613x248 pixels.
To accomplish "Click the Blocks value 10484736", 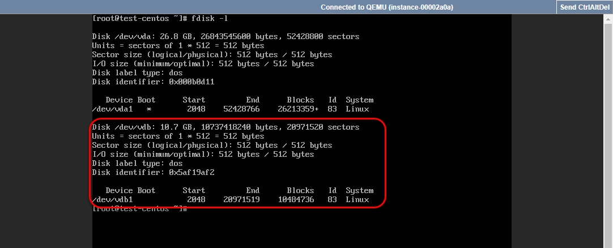I will (x=296, y=199).
